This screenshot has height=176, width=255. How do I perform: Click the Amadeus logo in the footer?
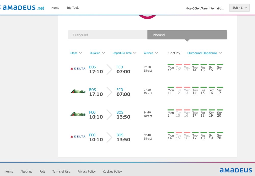(236, 170)
